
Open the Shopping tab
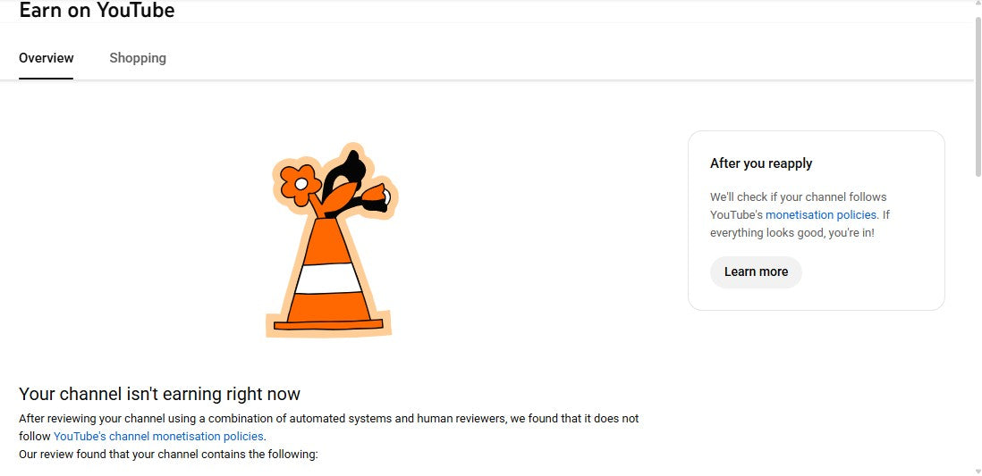pyautogui.click(x=138, y=58)
